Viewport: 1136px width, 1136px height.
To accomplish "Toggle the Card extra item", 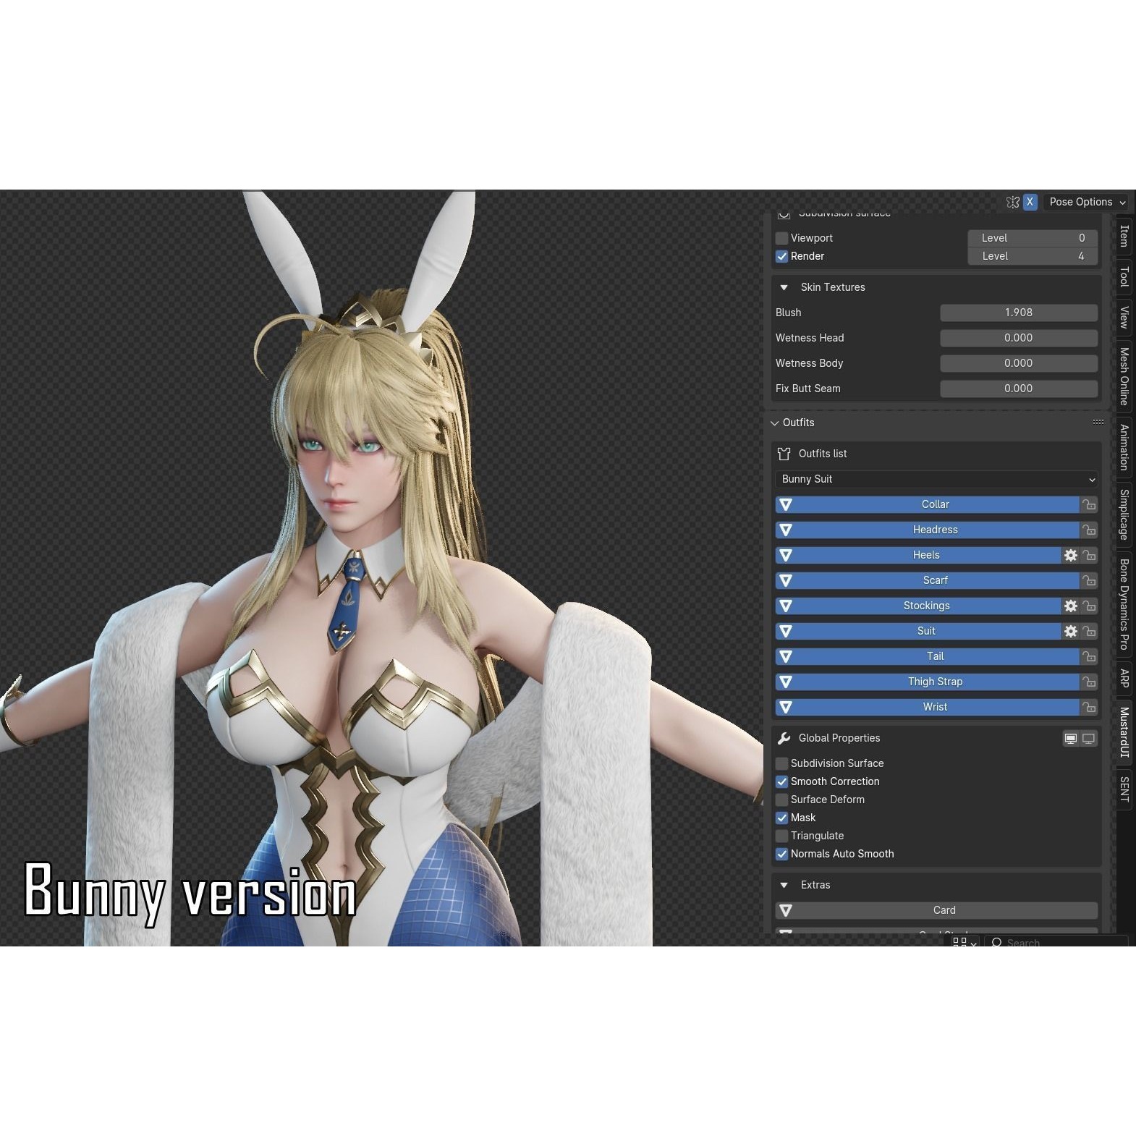I will [x=936, y=910].
